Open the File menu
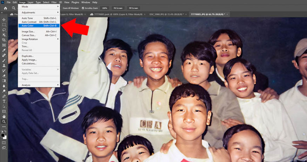307x162 pixels. [8, 2]
